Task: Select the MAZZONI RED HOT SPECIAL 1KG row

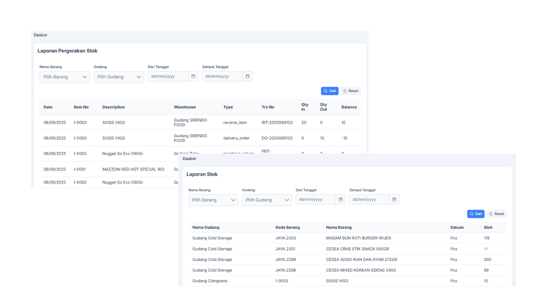Action: pyautogui.click(x=133, y=169)
